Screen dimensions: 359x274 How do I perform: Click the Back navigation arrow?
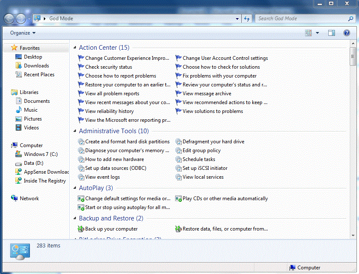[8, 19]
